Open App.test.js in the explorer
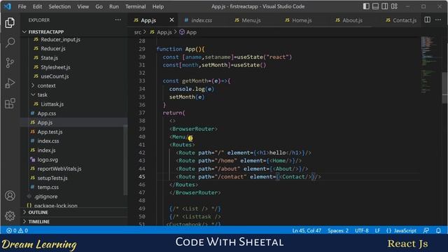The height and width of the screenshot is (252, 448). pyautogui.click(x=50, y=132)
